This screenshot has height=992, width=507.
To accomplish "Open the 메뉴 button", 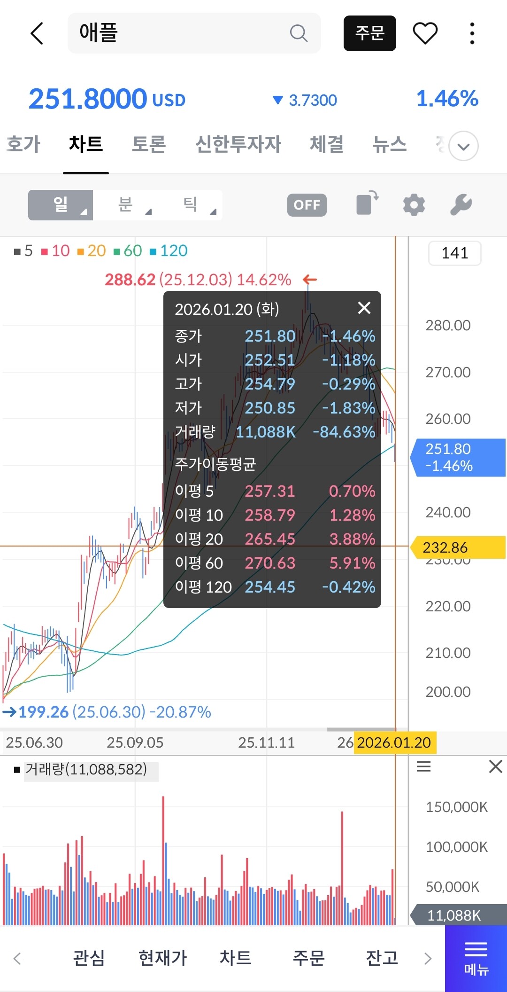I will coord(476,958).
